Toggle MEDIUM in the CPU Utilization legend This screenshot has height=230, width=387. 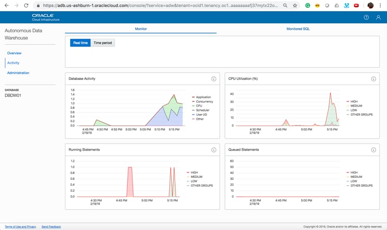[x=354, y=106]
